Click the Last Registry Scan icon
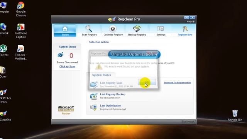The height and width of the screenshot is (139, 247). point(94,85)
